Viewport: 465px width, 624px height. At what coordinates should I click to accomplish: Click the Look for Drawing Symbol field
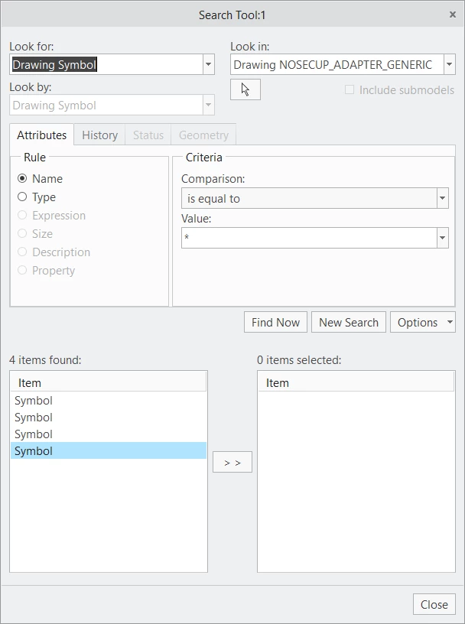coord(106,64)
